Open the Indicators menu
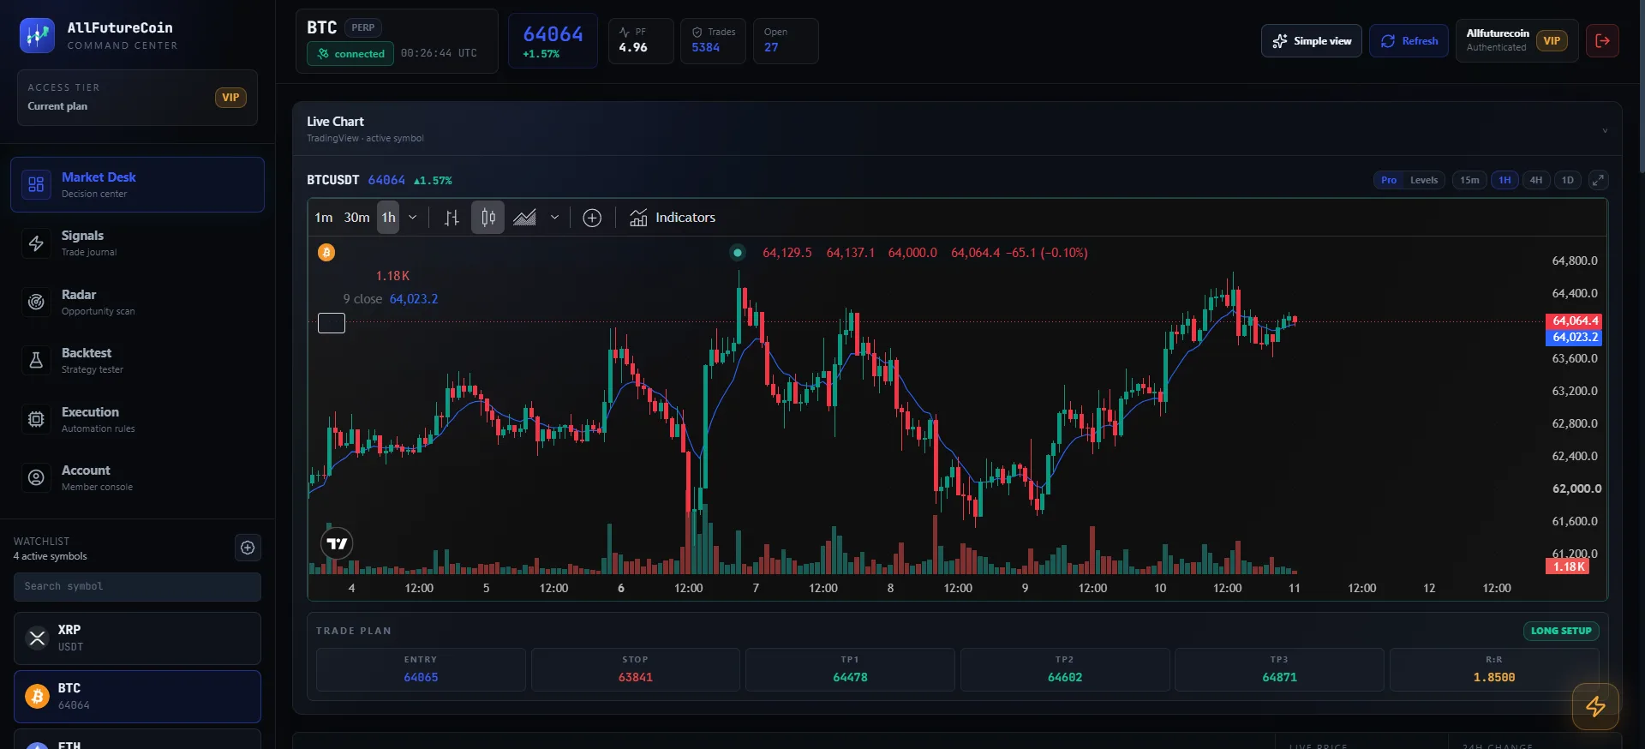Screen dimensions: 1645x749 click(673, 218)
